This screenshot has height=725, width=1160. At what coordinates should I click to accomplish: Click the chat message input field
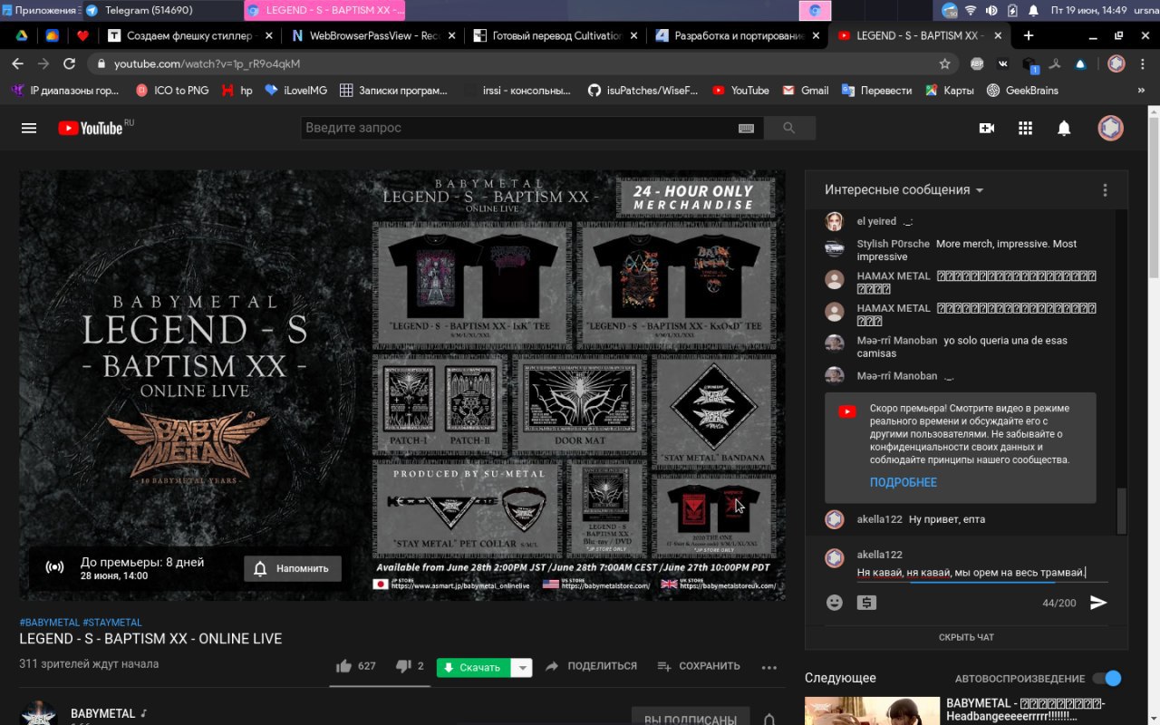(x=982, y=573)
